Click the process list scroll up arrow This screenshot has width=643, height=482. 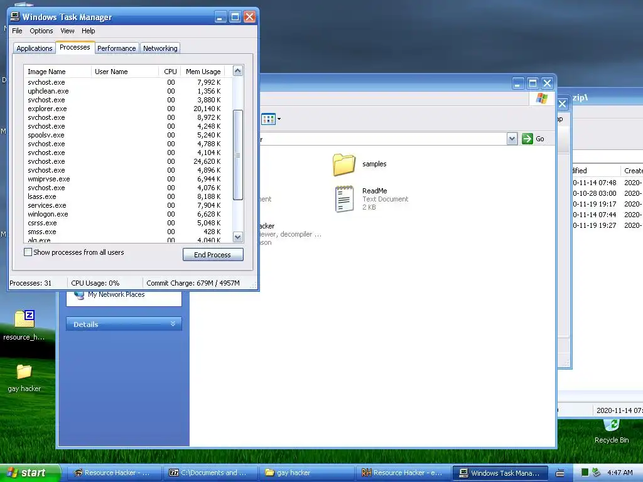pos(238,71)
